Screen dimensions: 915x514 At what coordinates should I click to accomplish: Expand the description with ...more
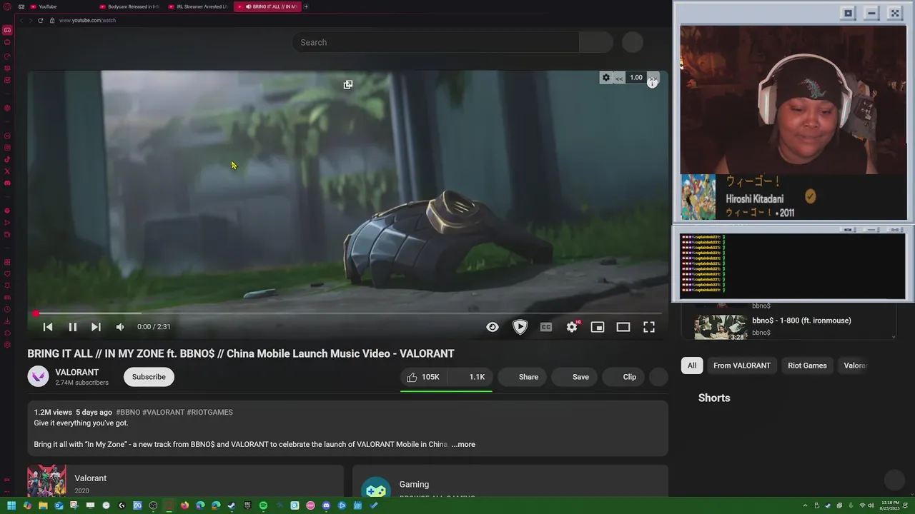463,444
